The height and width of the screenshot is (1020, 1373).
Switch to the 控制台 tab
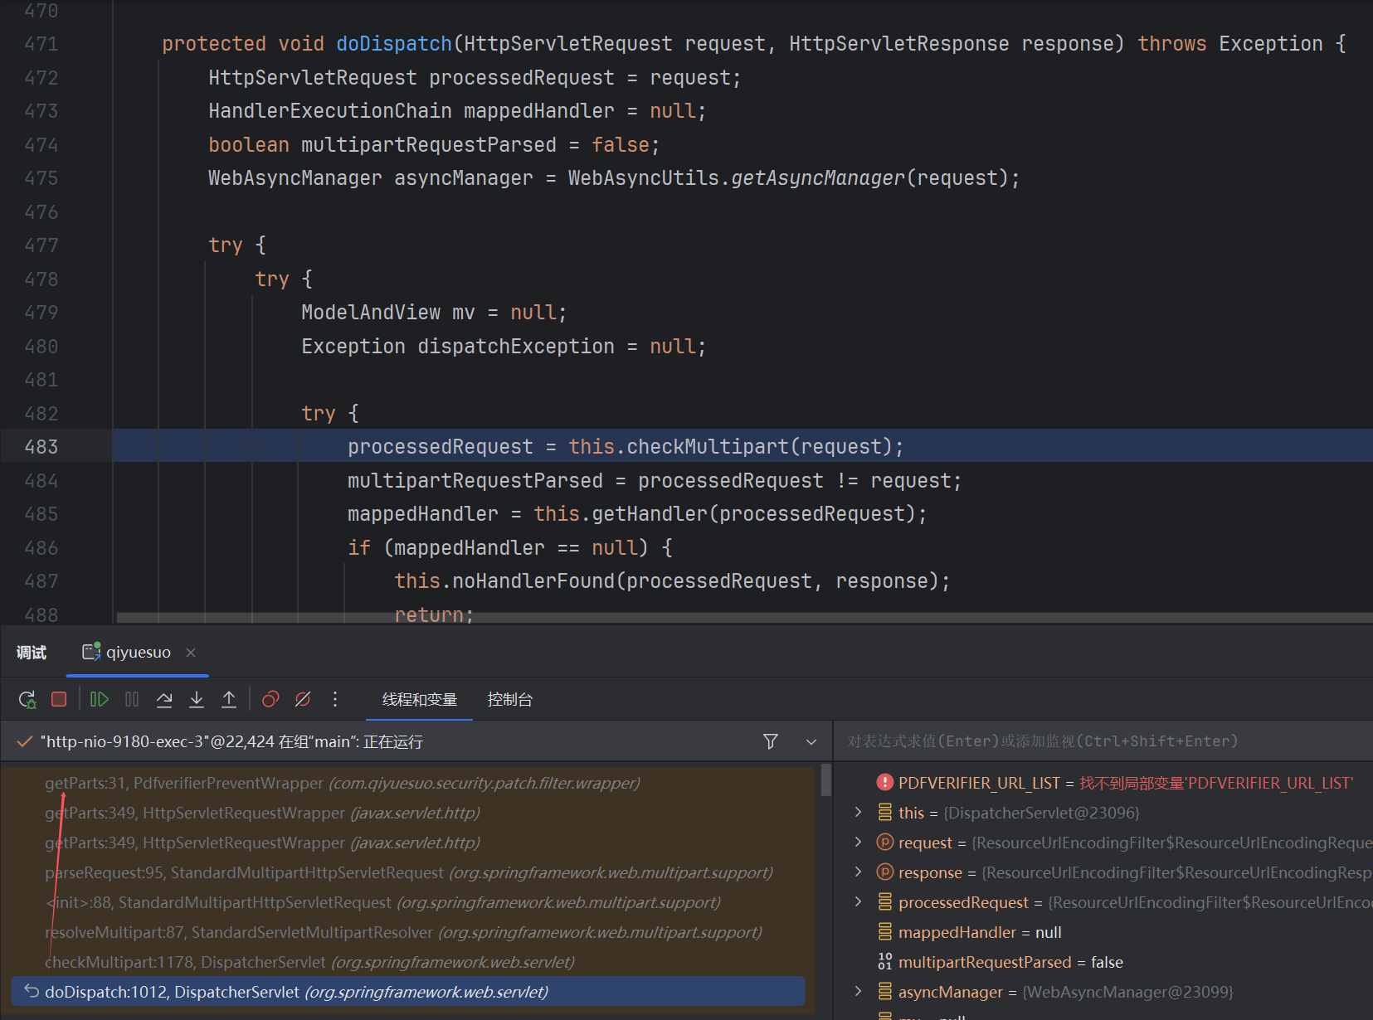point(509,700)
